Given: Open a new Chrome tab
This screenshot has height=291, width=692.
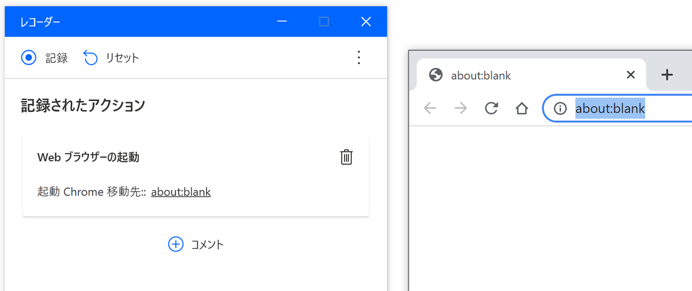Looking at the screenshot, I should [667, 74].
